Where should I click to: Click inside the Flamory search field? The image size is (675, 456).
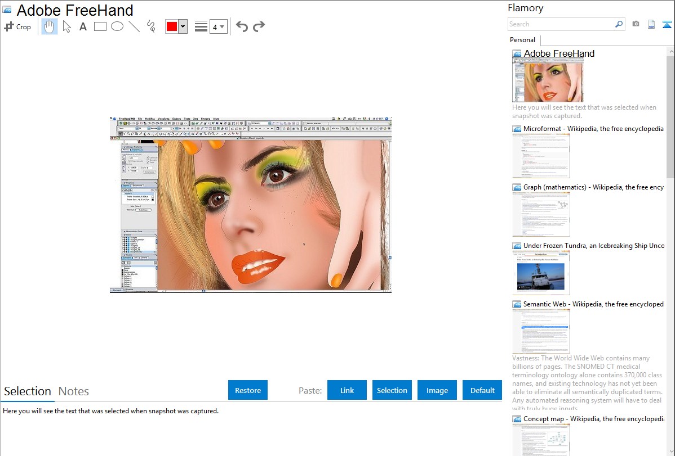click(x=561, y=24)
